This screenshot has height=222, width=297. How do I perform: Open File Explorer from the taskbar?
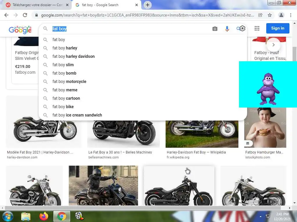click(26, 216)
